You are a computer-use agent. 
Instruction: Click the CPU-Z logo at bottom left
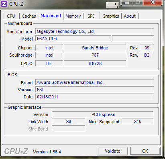16,151
